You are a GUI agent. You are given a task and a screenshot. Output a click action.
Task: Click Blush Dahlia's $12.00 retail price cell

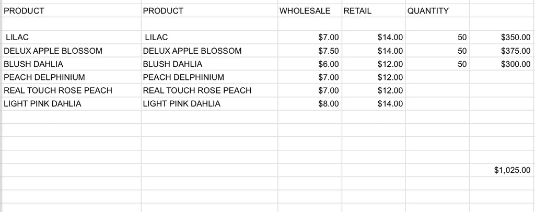click(x=373, y=64)
